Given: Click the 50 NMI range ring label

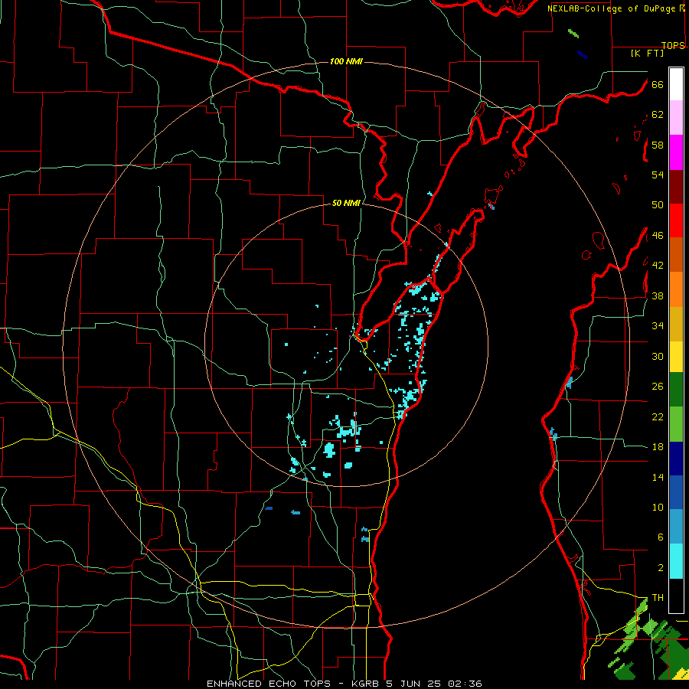Looking at the screenshot, I should 346,203.
